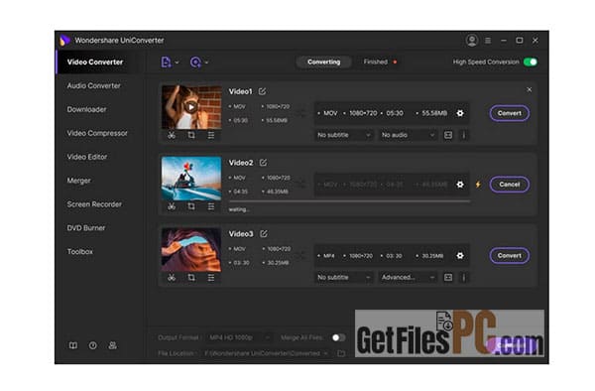Switch to Finished tab
Viewport: 595px width, 391px height.
[375, 62]
